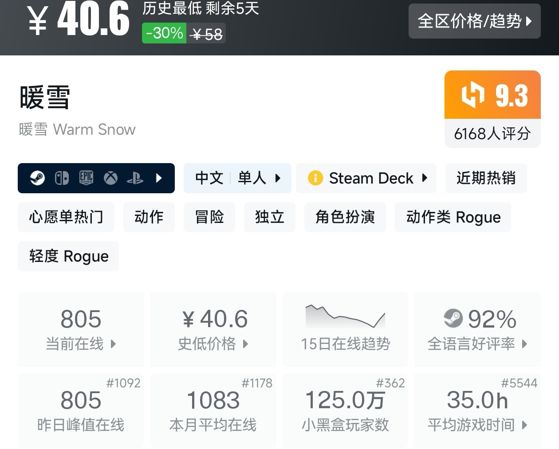Click the 昨日峰值在线 stat card
559x449 pixels.
[x=81, y=410]
